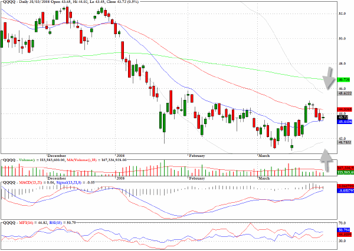354x251 pixels.
Task: Click the December label under the price chart
Action: (x=57, y=156)
